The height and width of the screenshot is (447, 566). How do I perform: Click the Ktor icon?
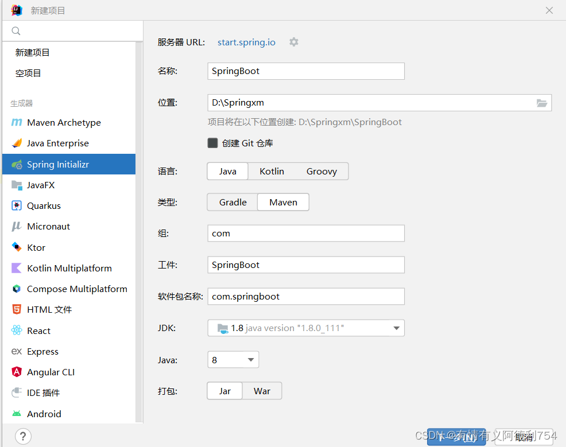[17, 247]
